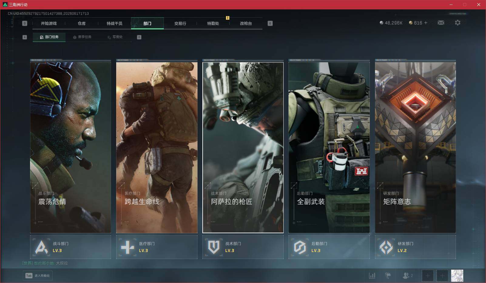Open the 开始游戏 tab

pyautogui.click(x=49, y=23)
